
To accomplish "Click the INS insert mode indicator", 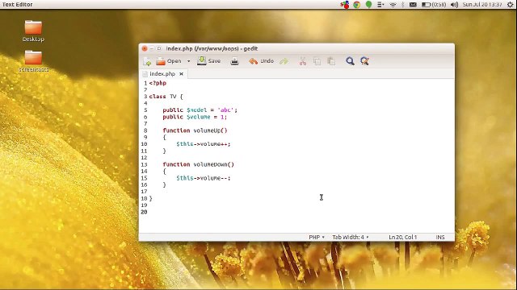I will point(440,237).
